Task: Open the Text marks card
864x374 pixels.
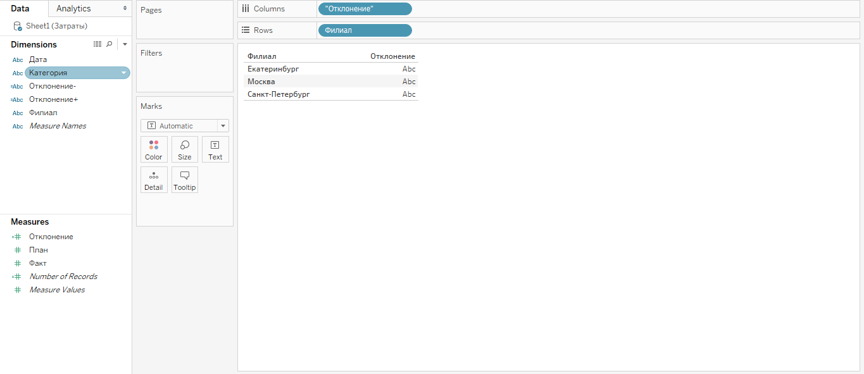Action: (215, 149)
